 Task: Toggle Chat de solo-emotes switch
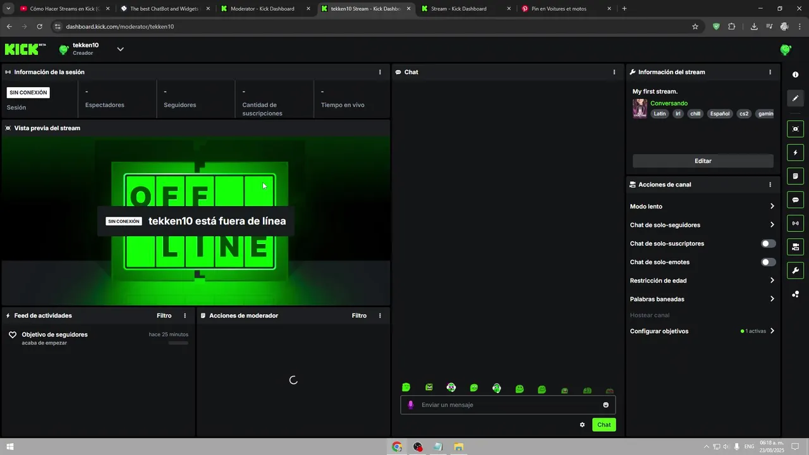point(768,262)
